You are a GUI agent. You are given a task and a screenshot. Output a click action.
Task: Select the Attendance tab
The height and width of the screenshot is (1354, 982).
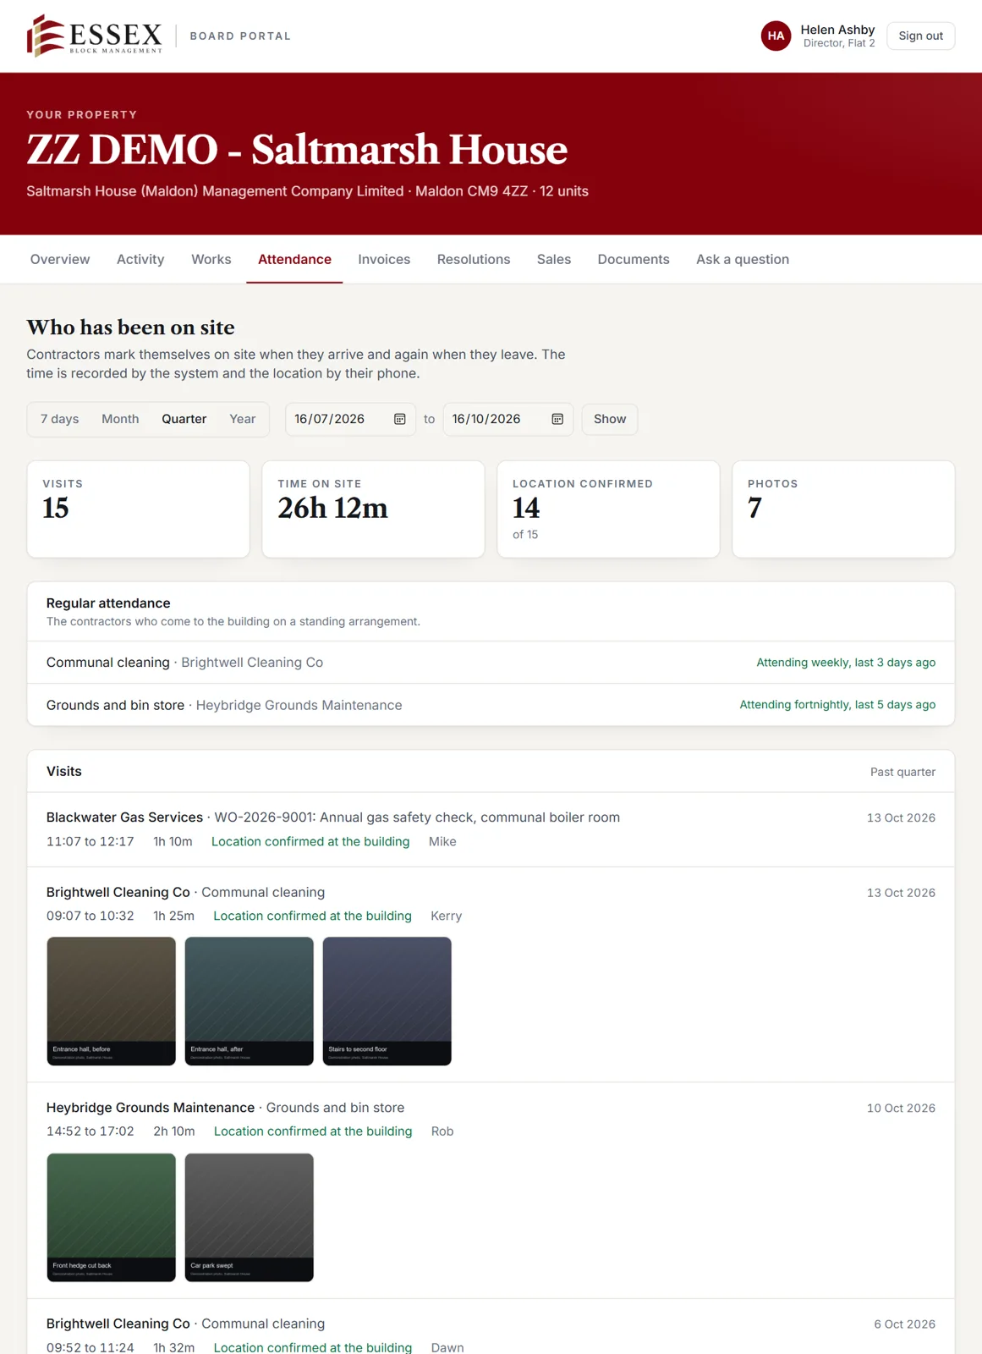pyautogui.click(x=294, y=259)
